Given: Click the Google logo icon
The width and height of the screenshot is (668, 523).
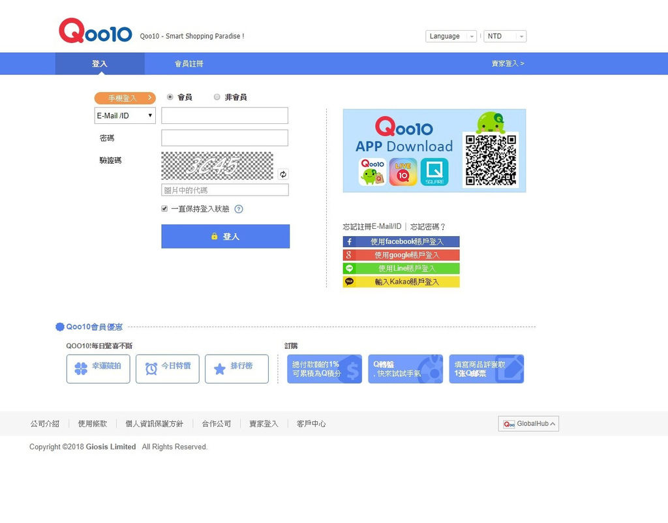Looking at the screenshot, I should click(x=349, y=255).
